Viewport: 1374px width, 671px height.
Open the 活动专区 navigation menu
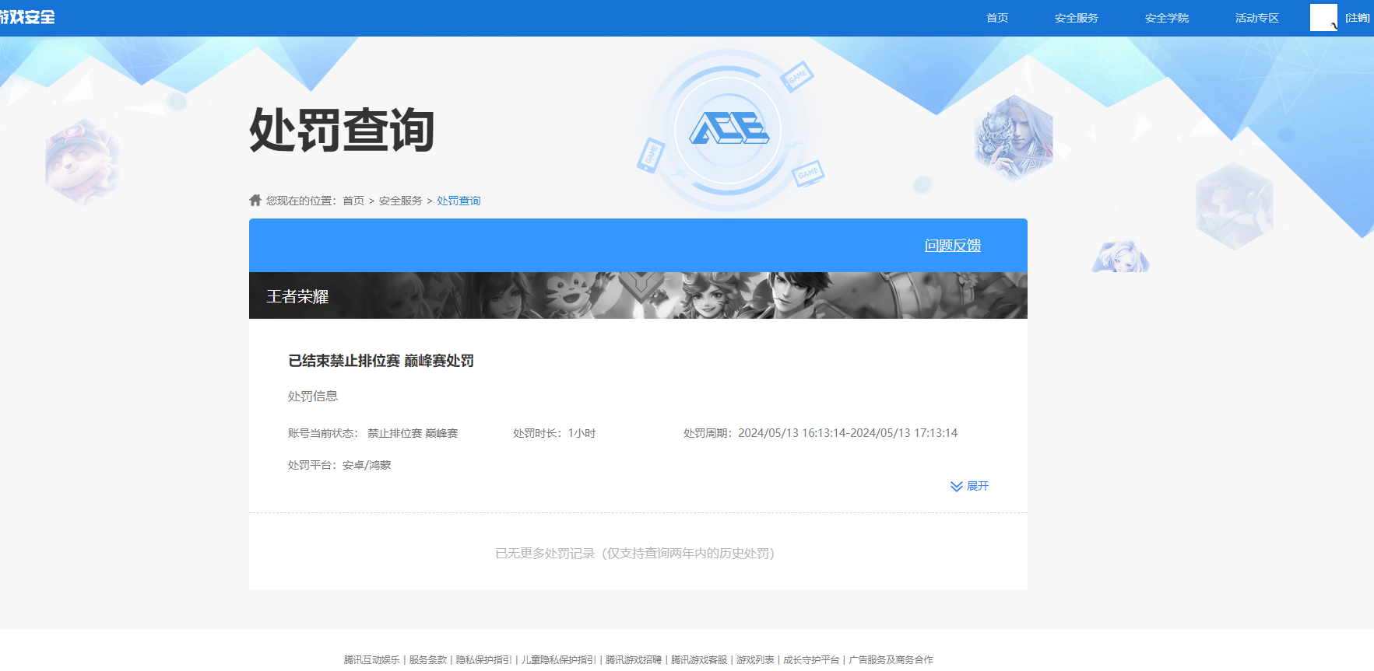click(1257, 18)
